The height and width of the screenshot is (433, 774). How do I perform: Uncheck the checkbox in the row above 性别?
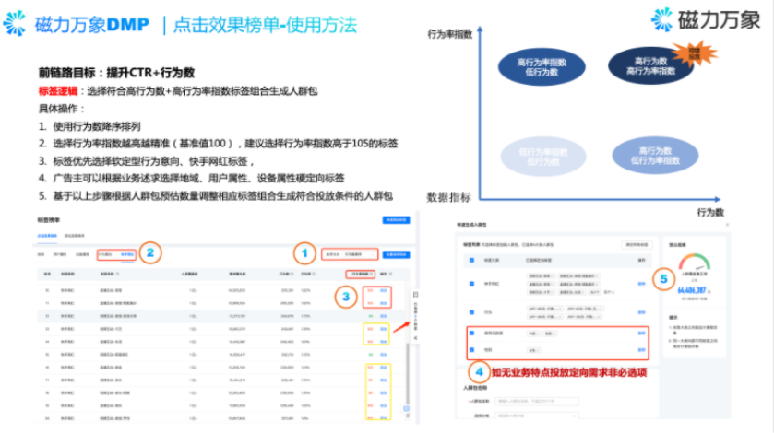471,334
